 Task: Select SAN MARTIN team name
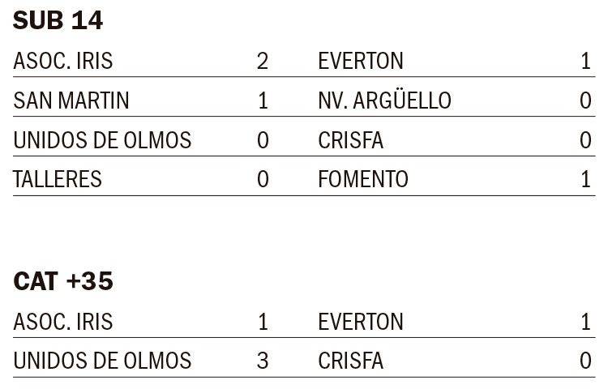pos(71,101)
